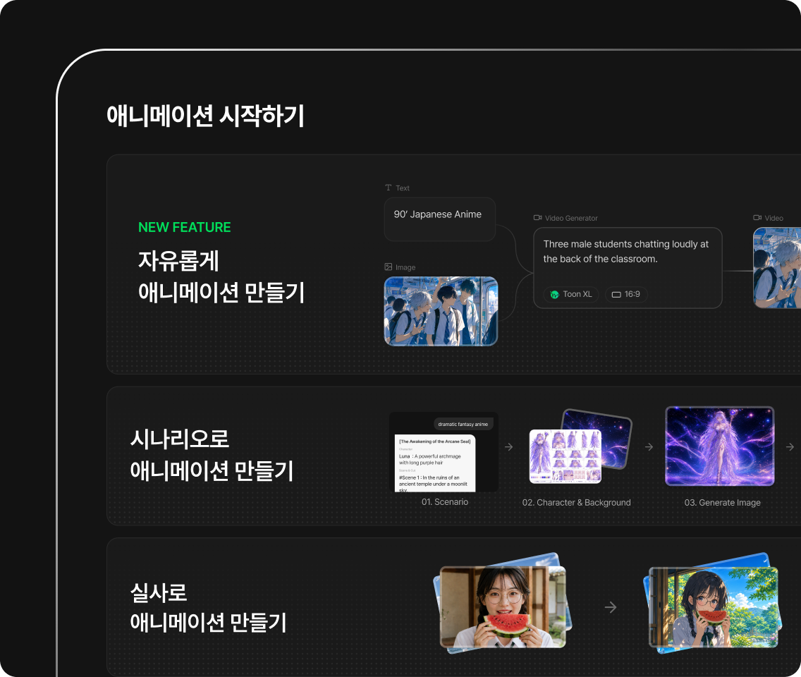
Task: Click the Image node picture icon
Action: (389, 267)
